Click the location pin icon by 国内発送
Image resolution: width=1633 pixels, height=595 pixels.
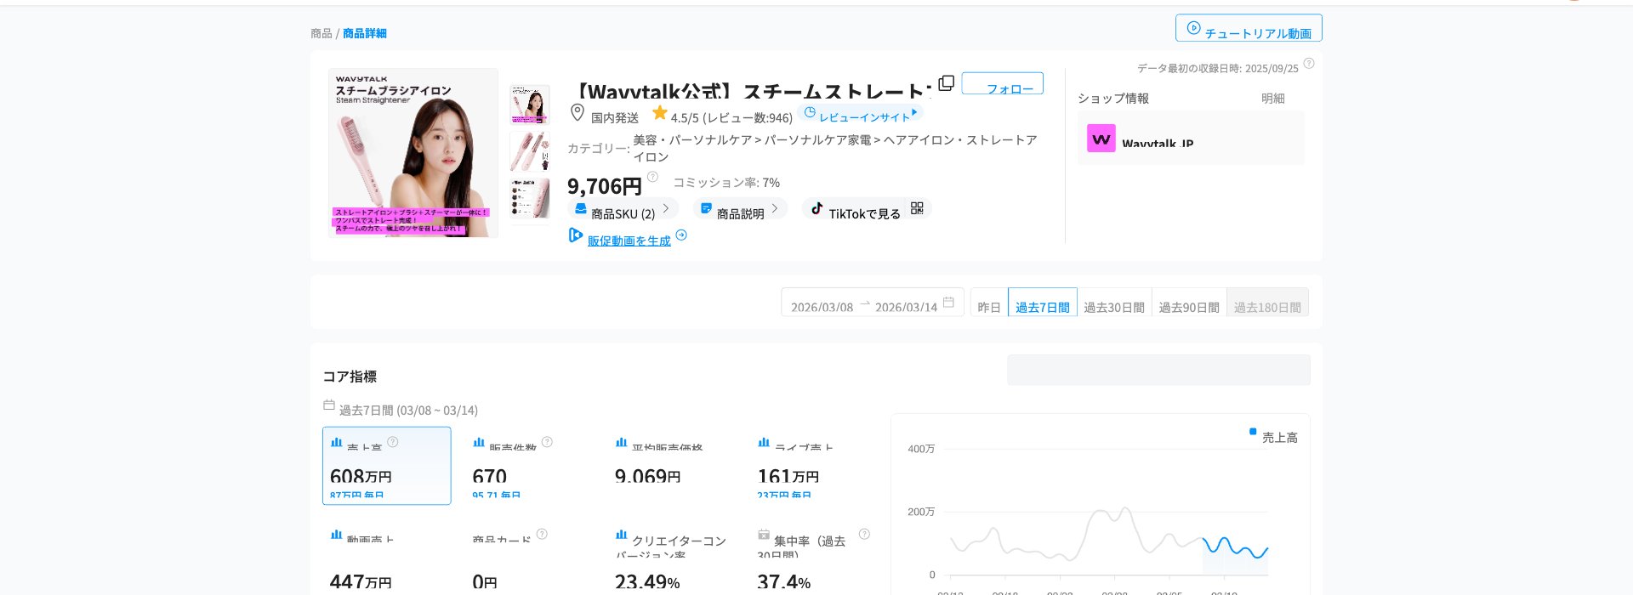pyautogui.click(x=578, y=112)
